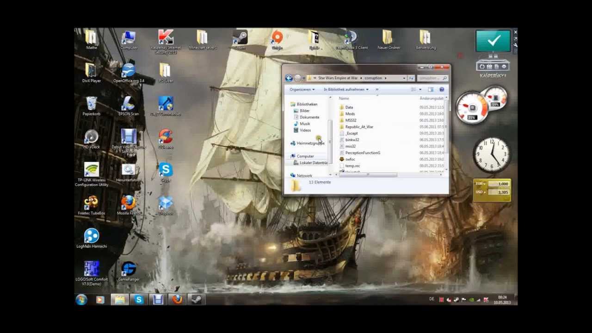This screenshot has width=592, height=333.
Task: Click the Explorer back arrow button
Action: (x=289, y=78)
